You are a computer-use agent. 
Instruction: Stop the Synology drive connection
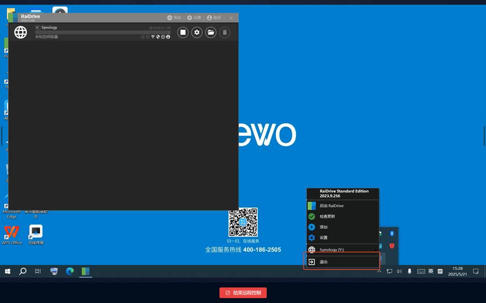click(x=183, y=32)
